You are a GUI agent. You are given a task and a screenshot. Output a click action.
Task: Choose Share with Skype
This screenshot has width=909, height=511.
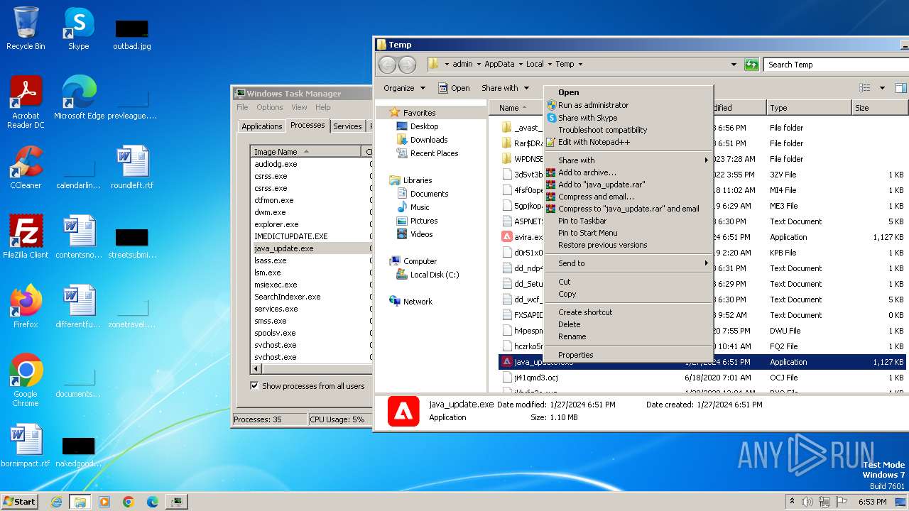click(628, 118)
